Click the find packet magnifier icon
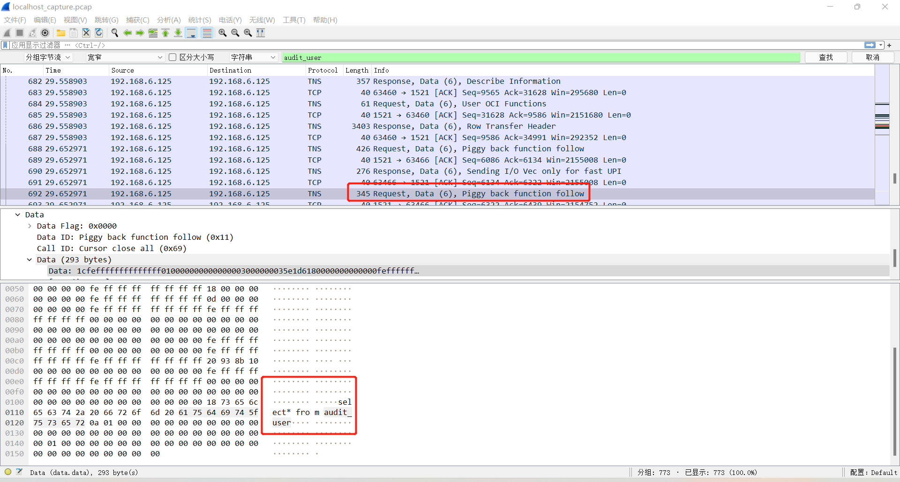Viewport: 900px width, 482px height. 114,33
